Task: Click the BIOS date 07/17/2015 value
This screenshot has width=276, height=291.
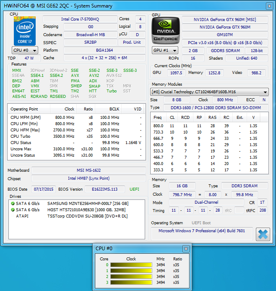Action: 44,189
